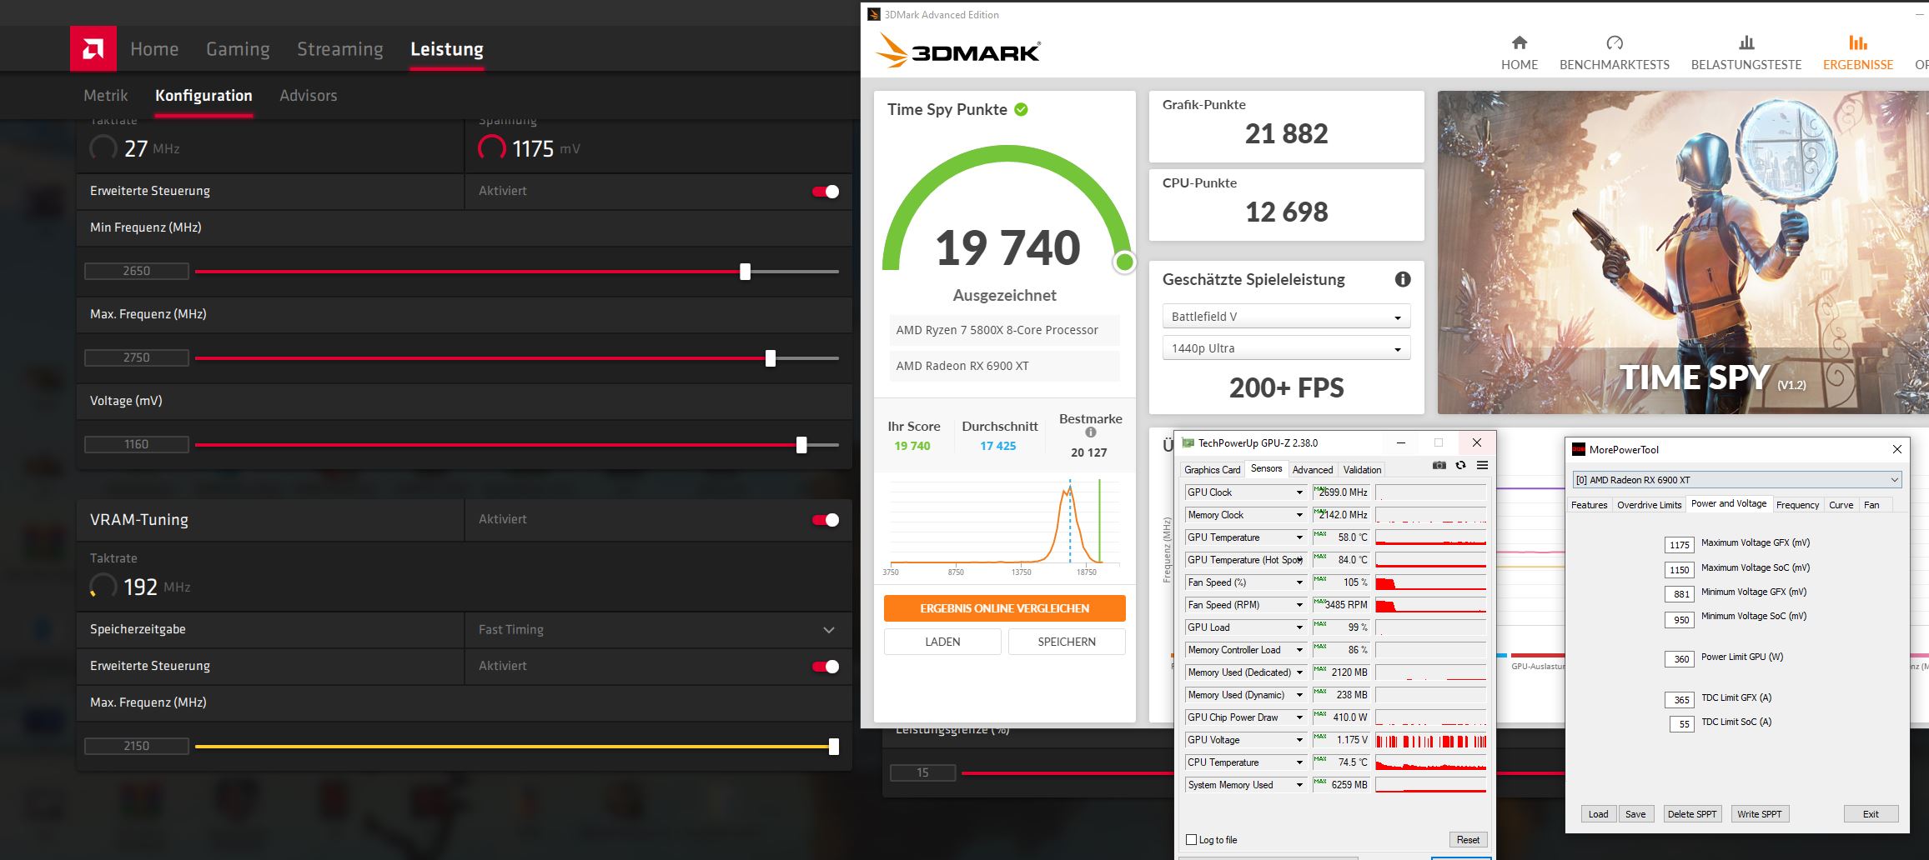Click the Exit button in MorePowerTool
This screenshot has width=1929, height=860.
click(x=1871, y=814)
